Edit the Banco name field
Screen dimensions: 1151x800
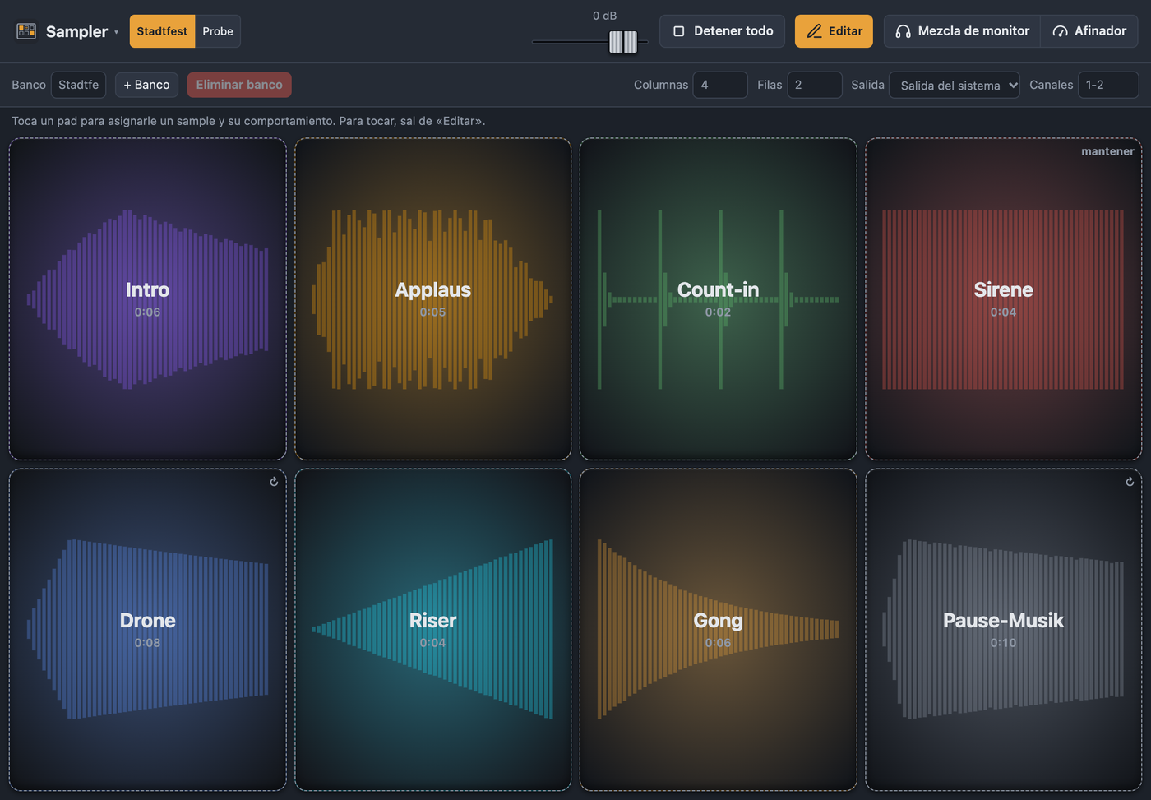click(x=78, y=85)
